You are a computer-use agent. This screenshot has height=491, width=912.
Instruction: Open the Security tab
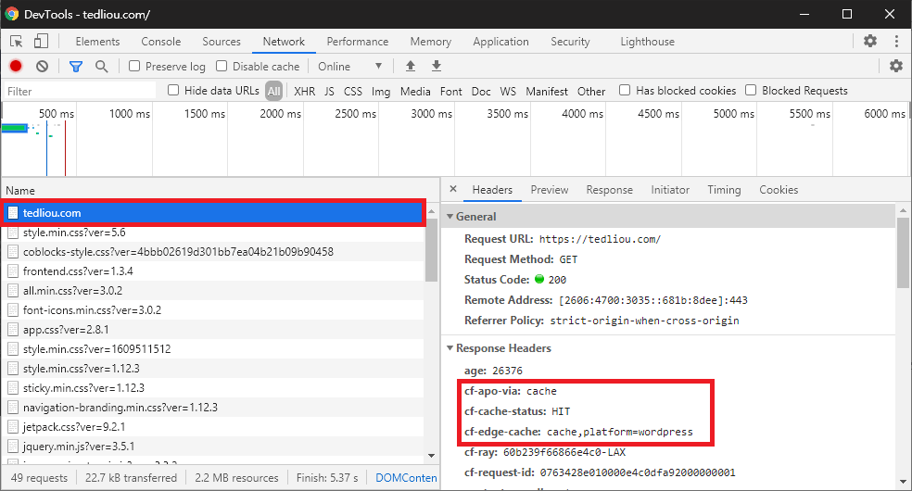tap(571, 42)
